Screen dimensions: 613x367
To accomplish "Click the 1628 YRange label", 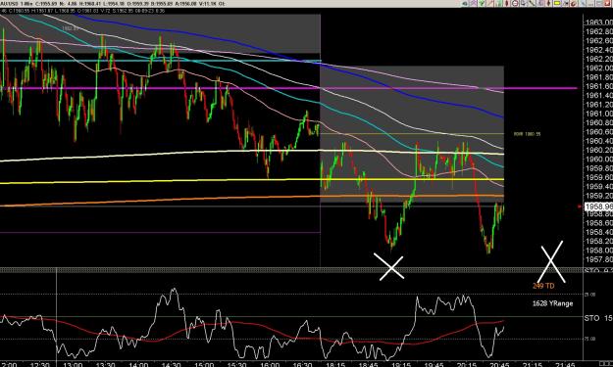I will point(552,303).
